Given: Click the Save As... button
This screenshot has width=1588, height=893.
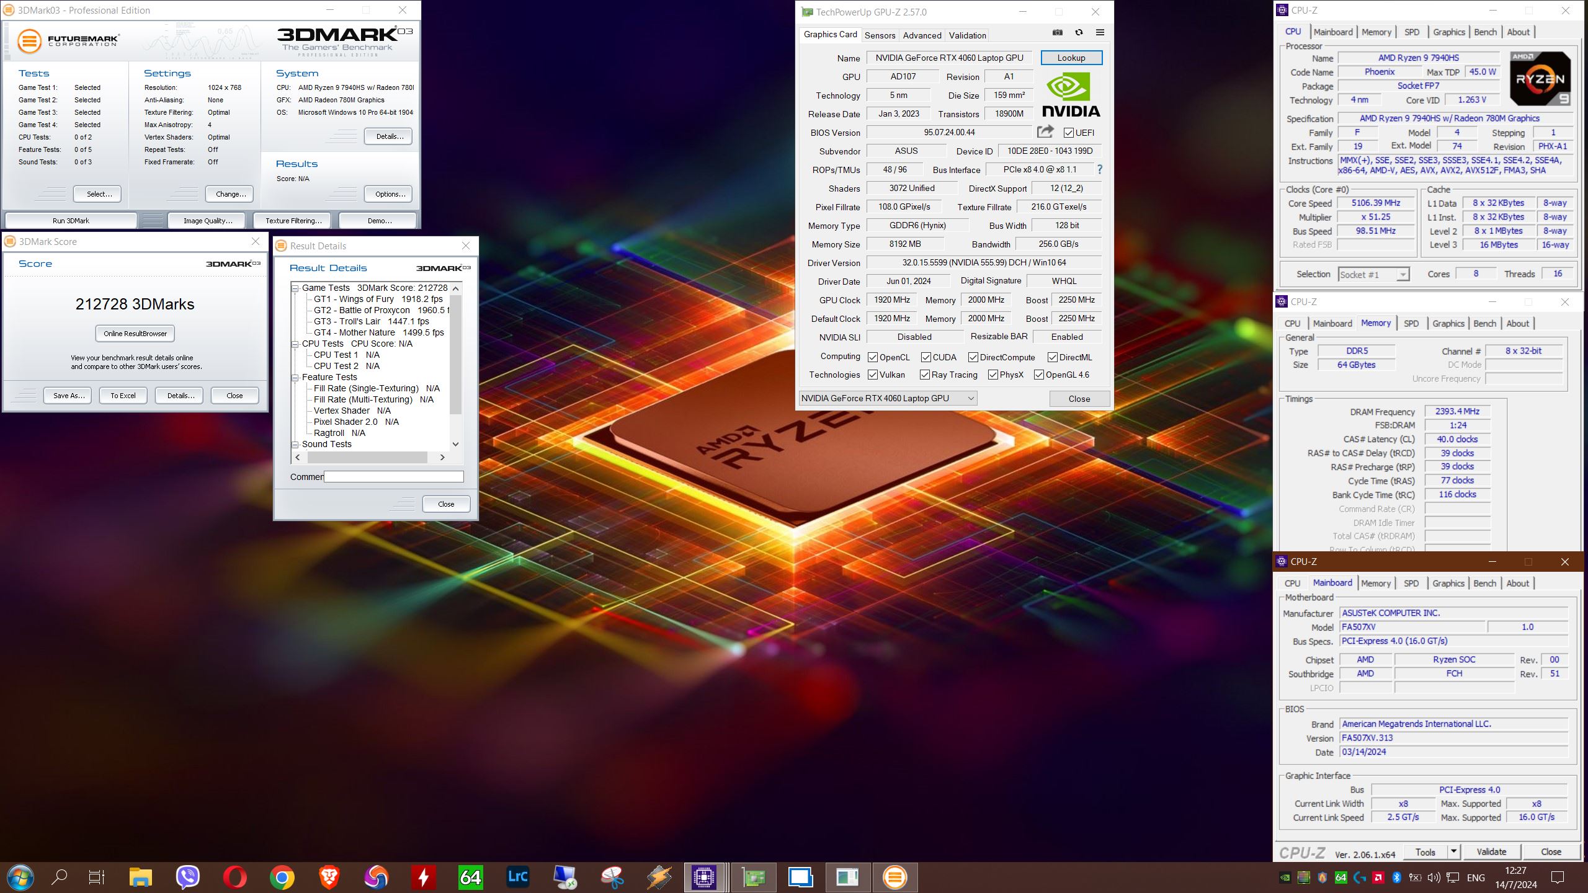Looking at the screenshot, I should 68,396.
